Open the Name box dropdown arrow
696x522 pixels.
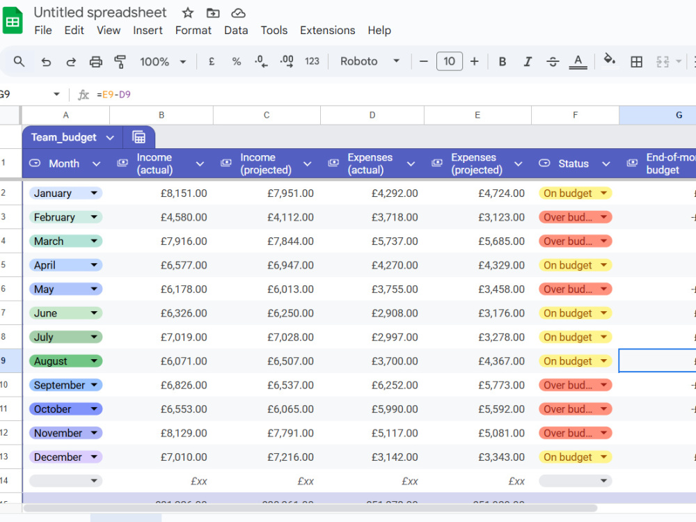tap(56, 94)
